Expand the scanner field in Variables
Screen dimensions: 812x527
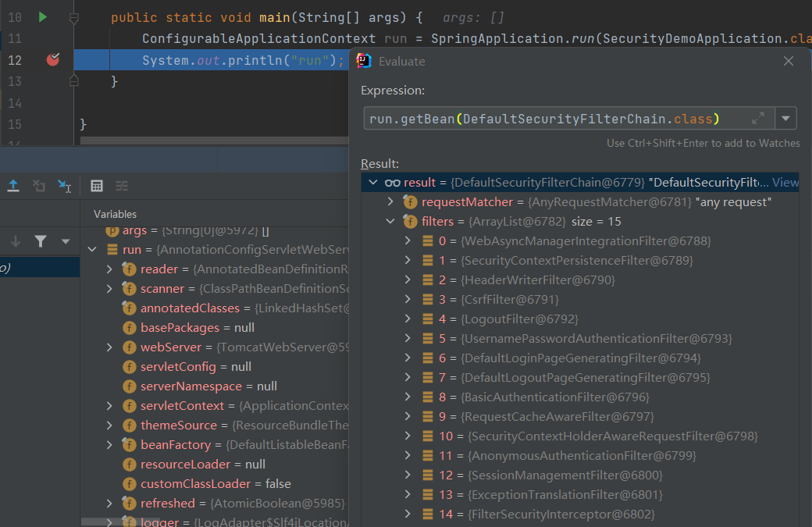point(109,288)
